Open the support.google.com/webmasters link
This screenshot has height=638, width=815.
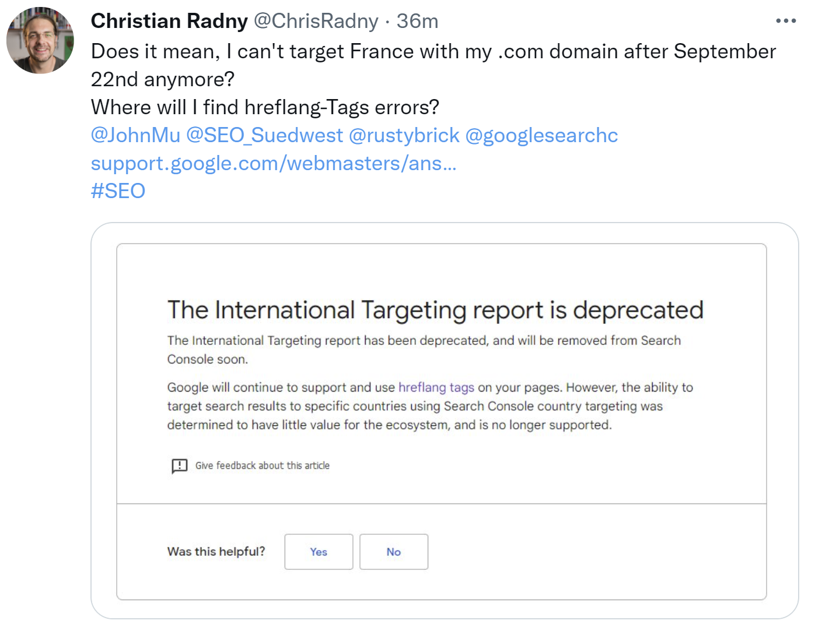274,163
